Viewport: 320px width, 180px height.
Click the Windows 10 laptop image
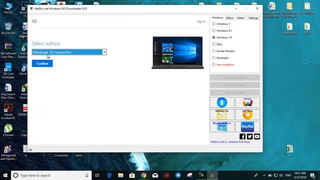[x=177, y=52]
